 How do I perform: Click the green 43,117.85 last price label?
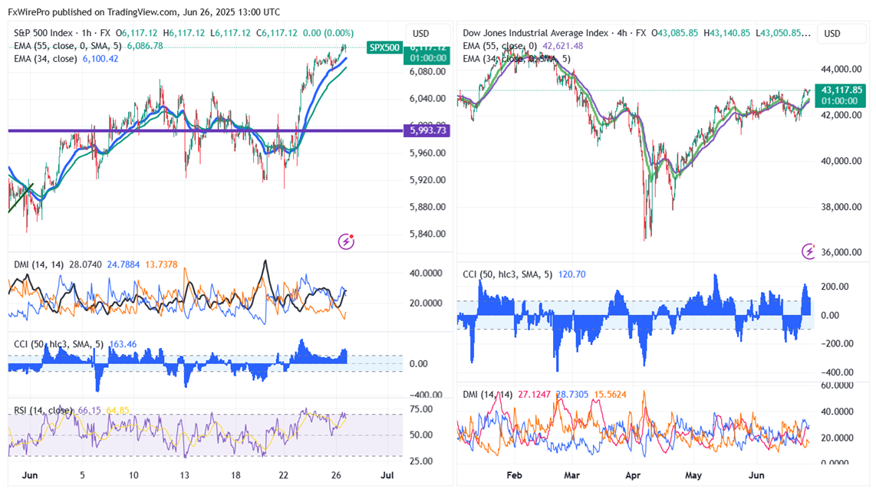pos(841,90)
